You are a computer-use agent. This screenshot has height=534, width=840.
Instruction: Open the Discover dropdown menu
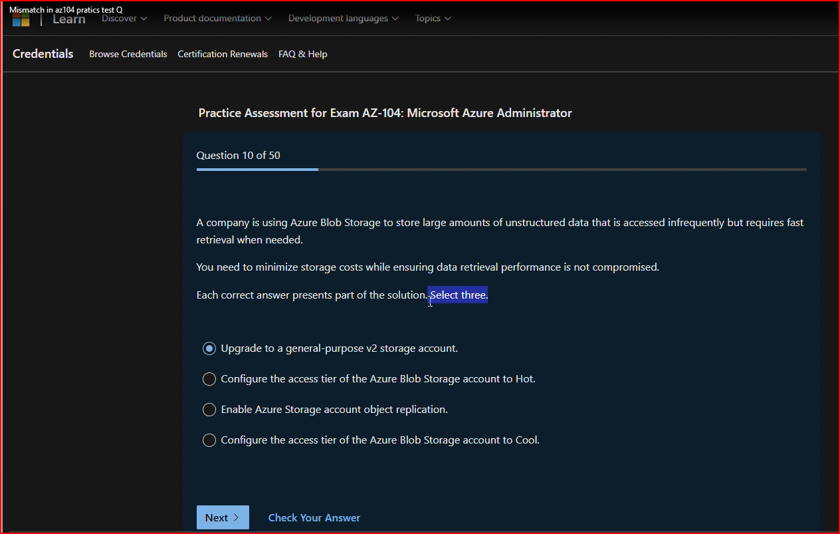point(124,18)
